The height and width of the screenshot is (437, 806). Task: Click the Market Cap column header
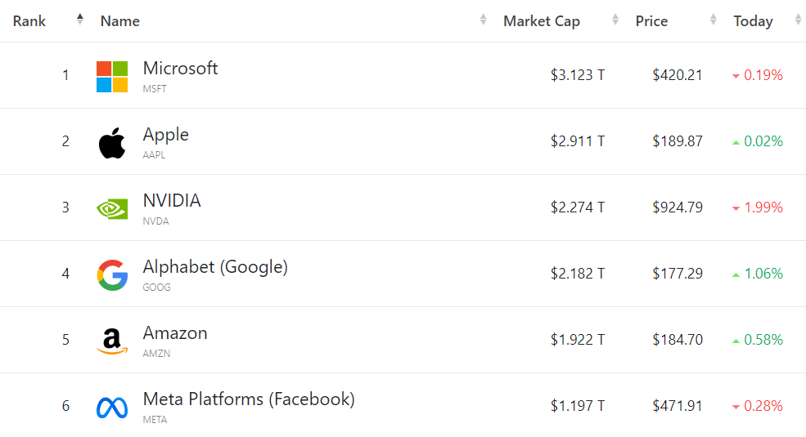click(541, 21)
